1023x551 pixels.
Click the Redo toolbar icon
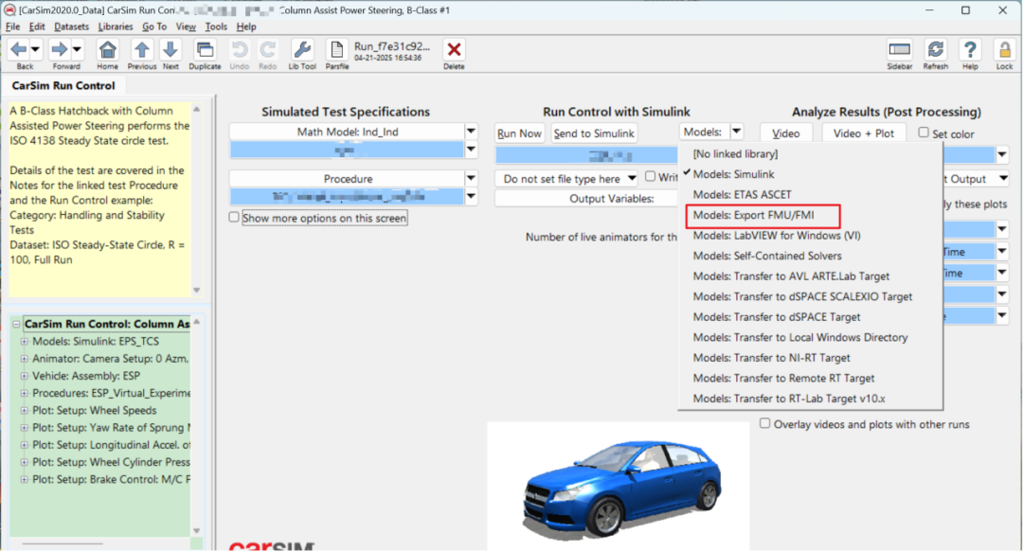coord(267,49)
